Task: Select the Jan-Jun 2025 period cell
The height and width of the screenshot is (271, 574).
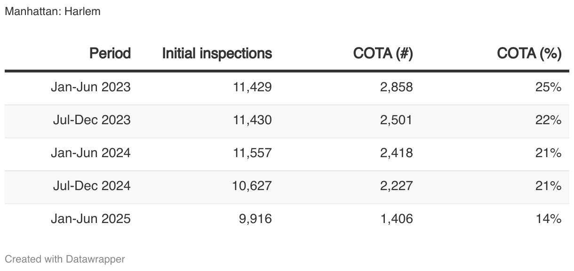Action: (x=91, y=219)
